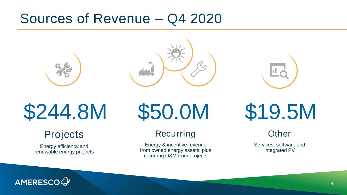
Task: Click the $50.0M revenue figure
Action: pyautogui.click(x=173, y=112)
